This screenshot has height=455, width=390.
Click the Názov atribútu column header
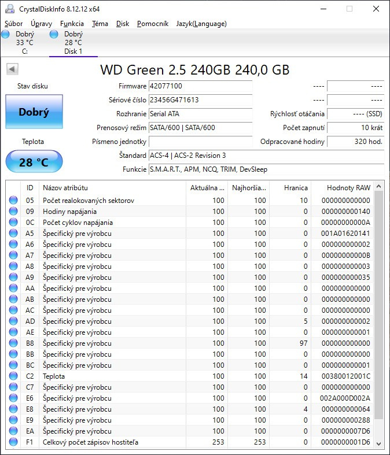click(112, 188)
